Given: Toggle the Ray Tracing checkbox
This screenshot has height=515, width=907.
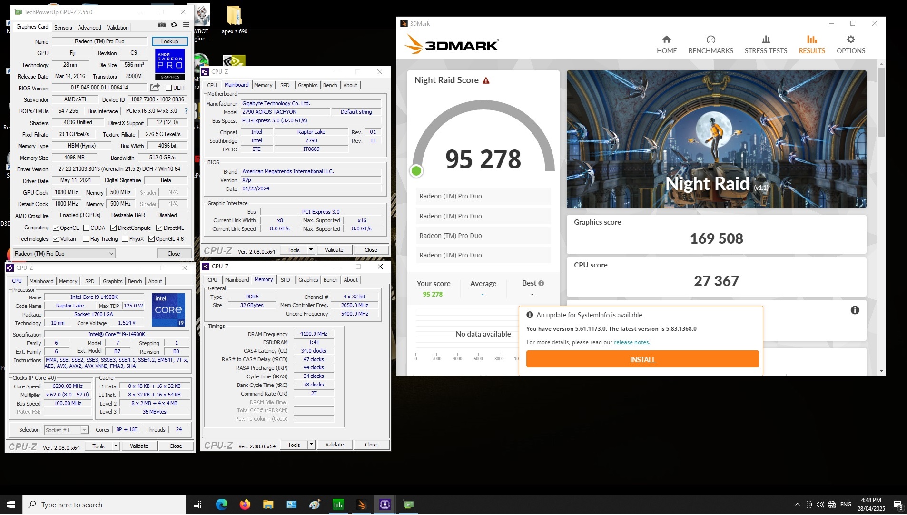Looking at the screenshot, I should click(x=86, y=239).
